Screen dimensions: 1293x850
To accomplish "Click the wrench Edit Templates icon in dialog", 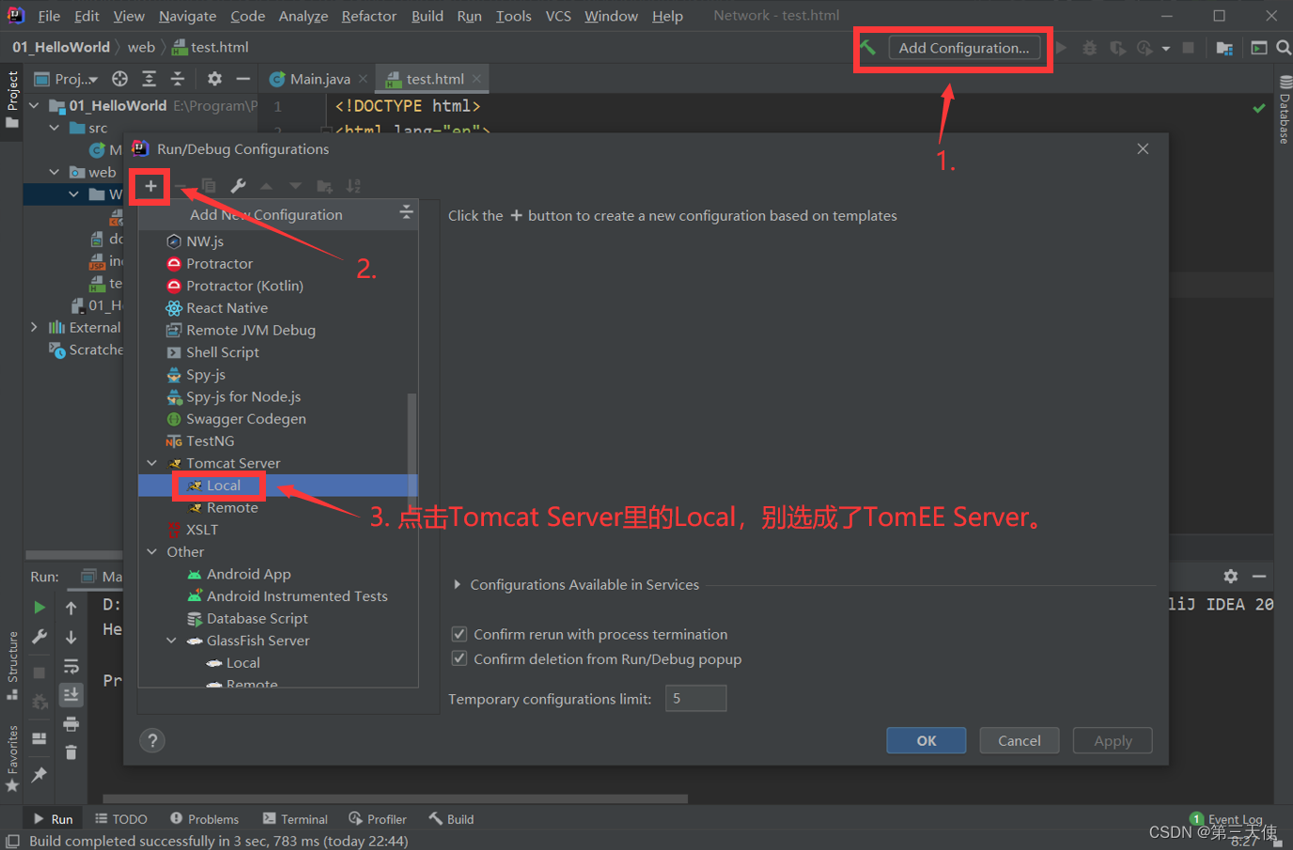I will click(238, 186).
